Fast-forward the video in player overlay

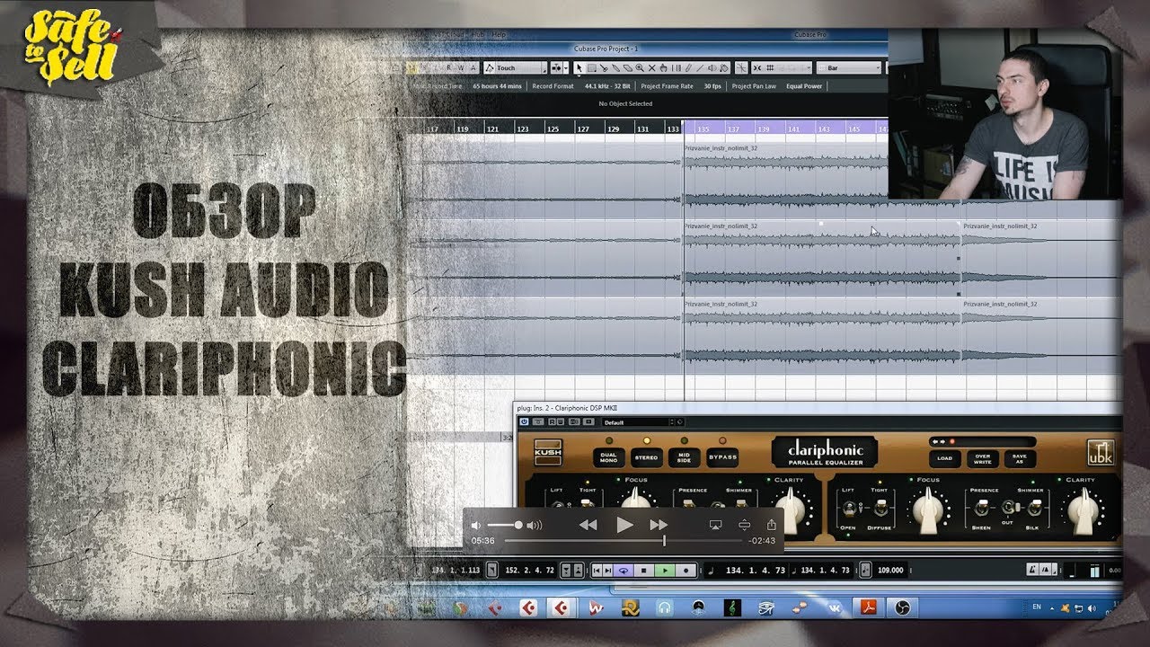pos(659,525)
